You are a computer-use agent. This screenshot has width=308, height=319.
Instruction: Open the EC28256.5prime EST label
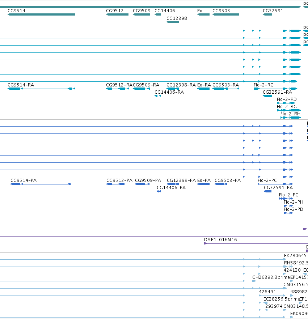(x=281, y=299)
